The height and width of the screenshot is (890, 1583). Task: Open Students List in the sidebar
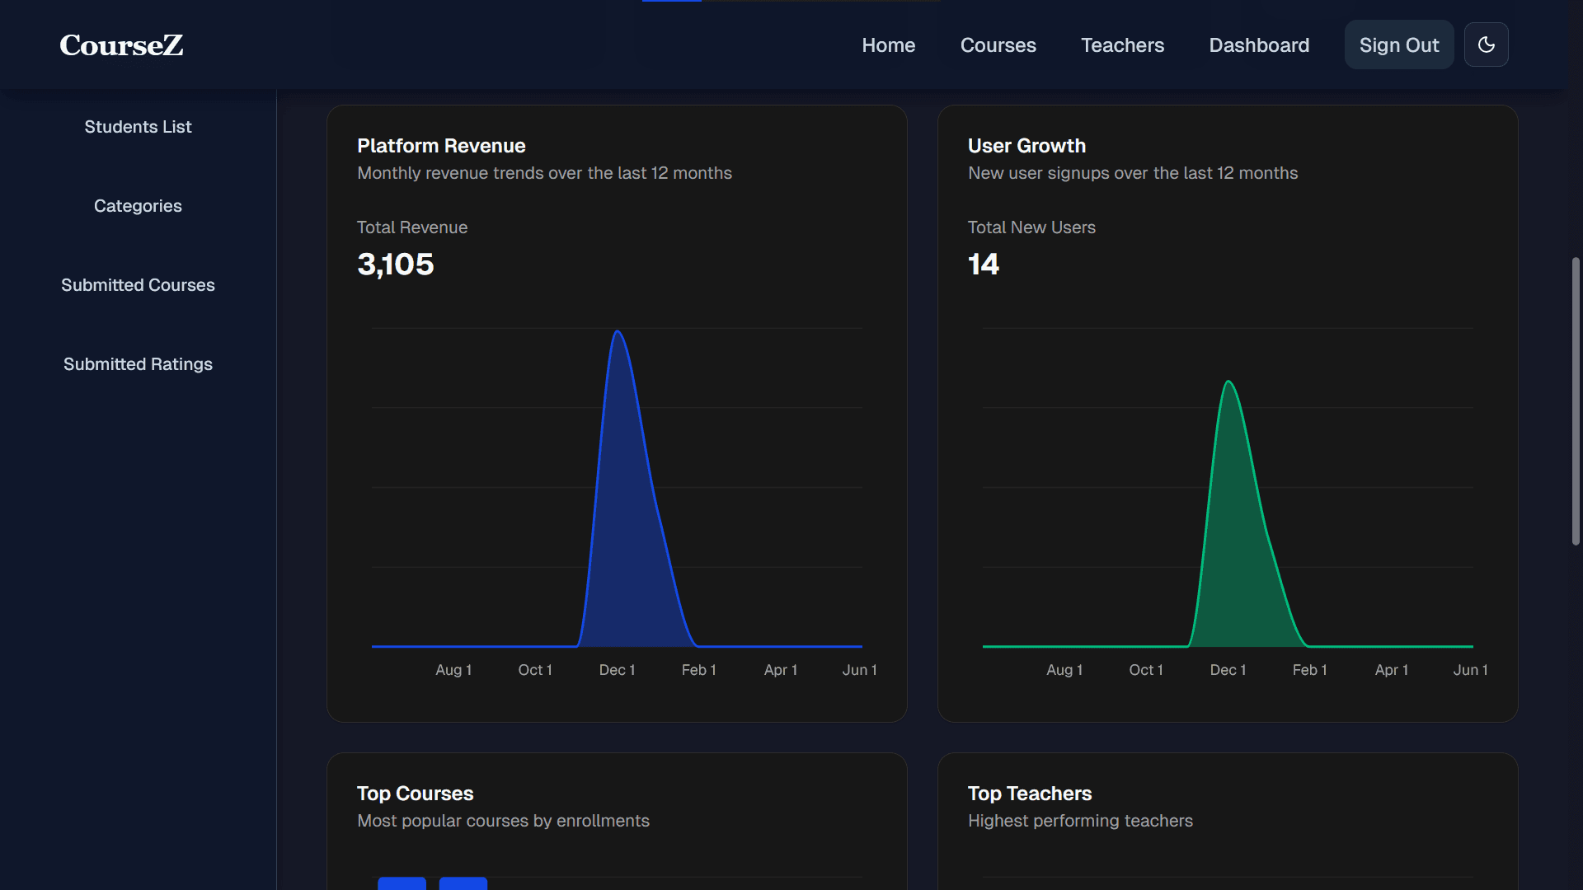[138, 127]
